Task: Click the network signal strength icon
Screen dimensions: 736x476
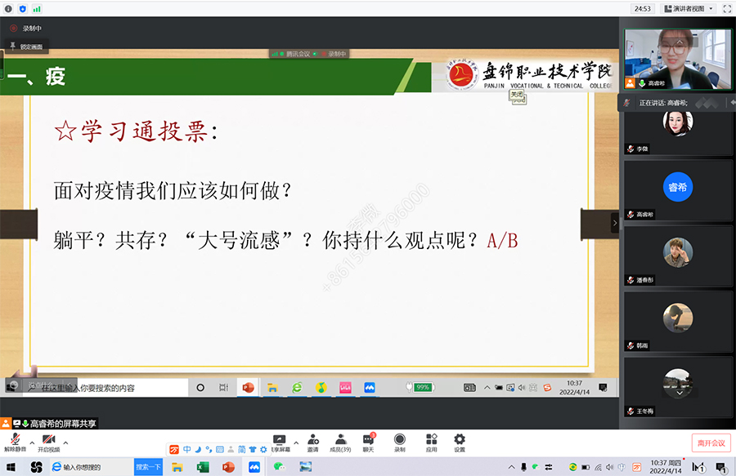Action: click(x=37, y=8)
